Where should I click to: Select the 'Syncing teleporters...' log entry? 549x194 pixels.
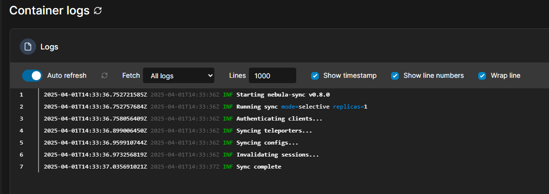pos(274,131)
